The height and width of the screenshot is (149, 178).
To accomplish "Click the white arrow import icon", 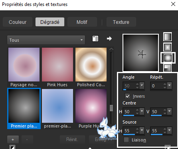I will pos(109,39).
